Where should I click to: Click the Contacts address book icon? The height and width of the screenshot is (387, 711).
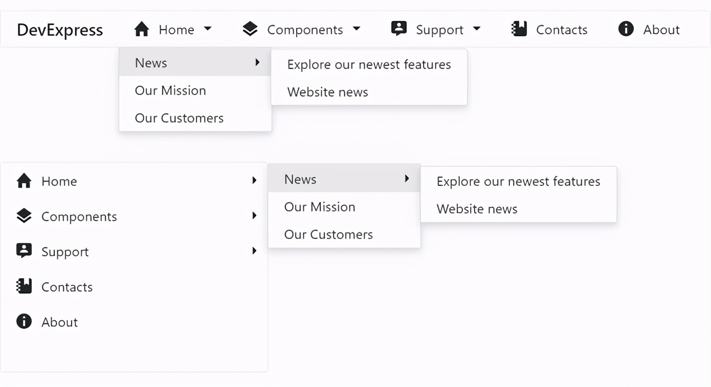point(519,29)
